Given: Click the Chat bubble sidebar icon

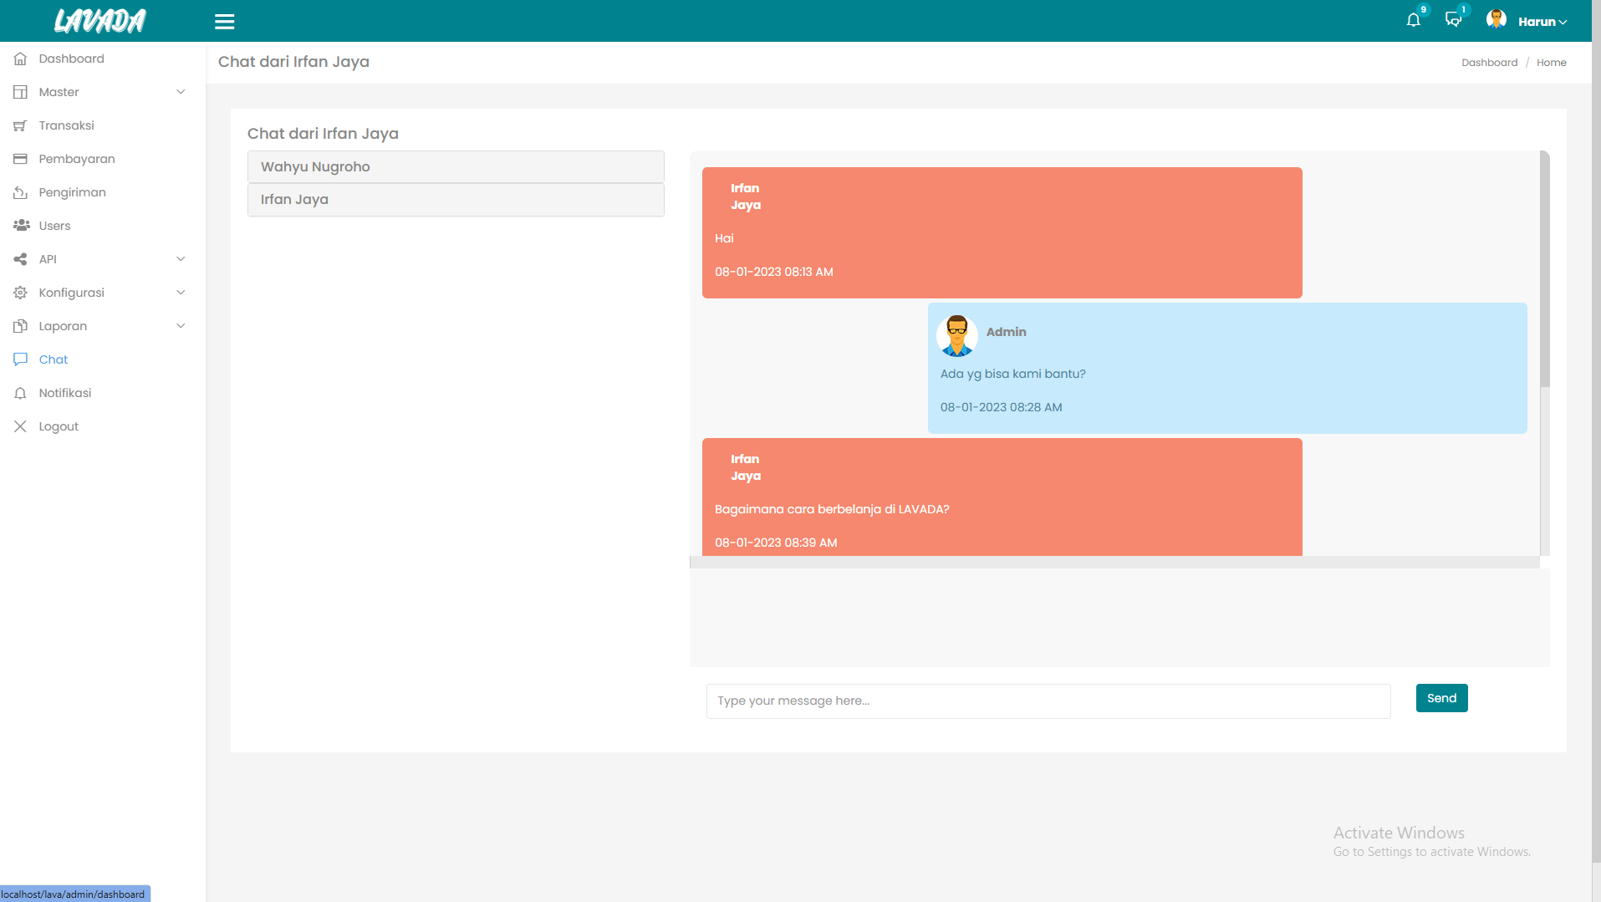Looking at the screenshot, I should click(x=20, y=359).
